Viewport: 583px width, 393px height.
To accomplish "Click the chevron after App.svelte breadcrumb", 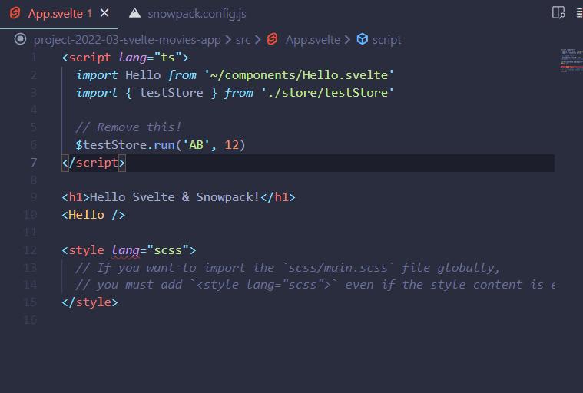I will click(x=347, y=40).
